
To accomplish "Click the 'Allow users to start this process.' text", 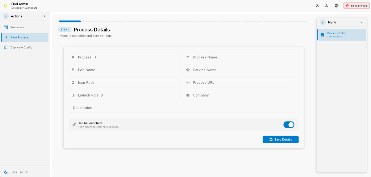I will click(99, 127).
